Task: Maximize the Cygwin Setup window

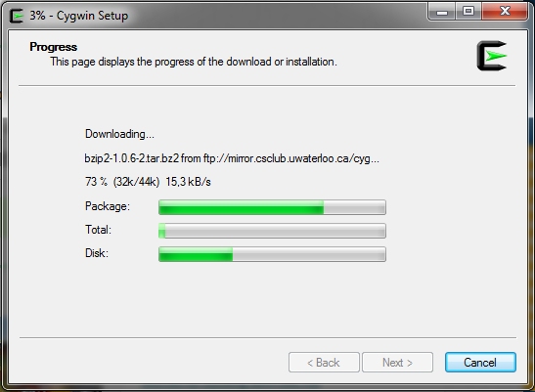Action: point(468,13)
